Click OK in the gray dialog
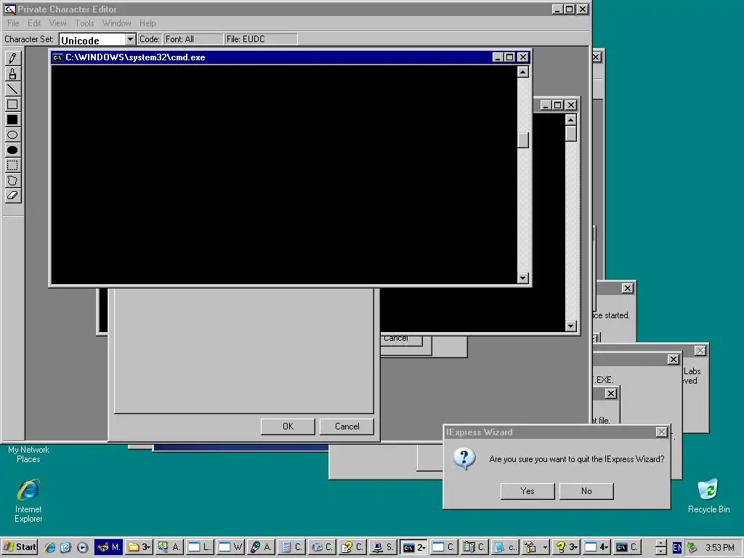Viewport: 744px width, 558px height. pyautogui.click(x=288, y=426)
